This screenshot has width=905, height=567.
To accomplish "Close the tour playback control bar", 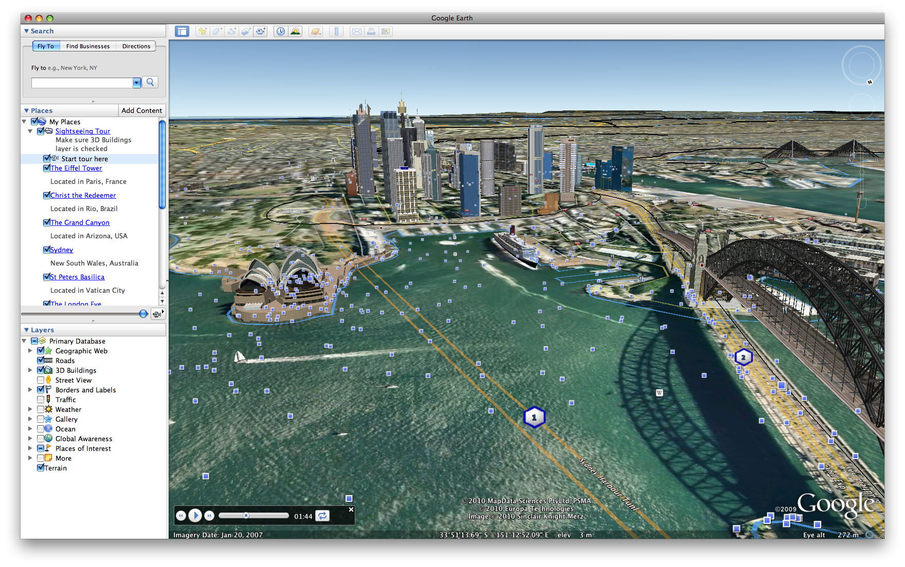I will [x=351, y=509].
